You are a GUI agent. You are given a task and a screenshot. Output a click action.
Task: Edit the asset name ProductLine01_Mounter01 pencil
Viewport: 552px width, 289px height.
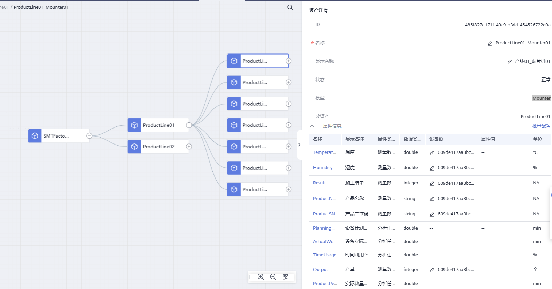pyautogui.click(x=490, y=43)
